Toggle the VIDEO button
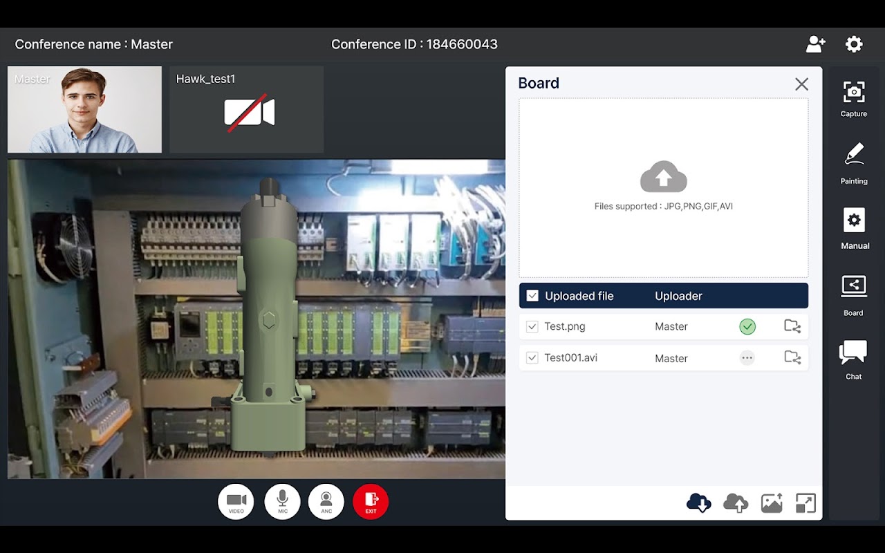The image size is (885, 553). [x=236, y=502]
